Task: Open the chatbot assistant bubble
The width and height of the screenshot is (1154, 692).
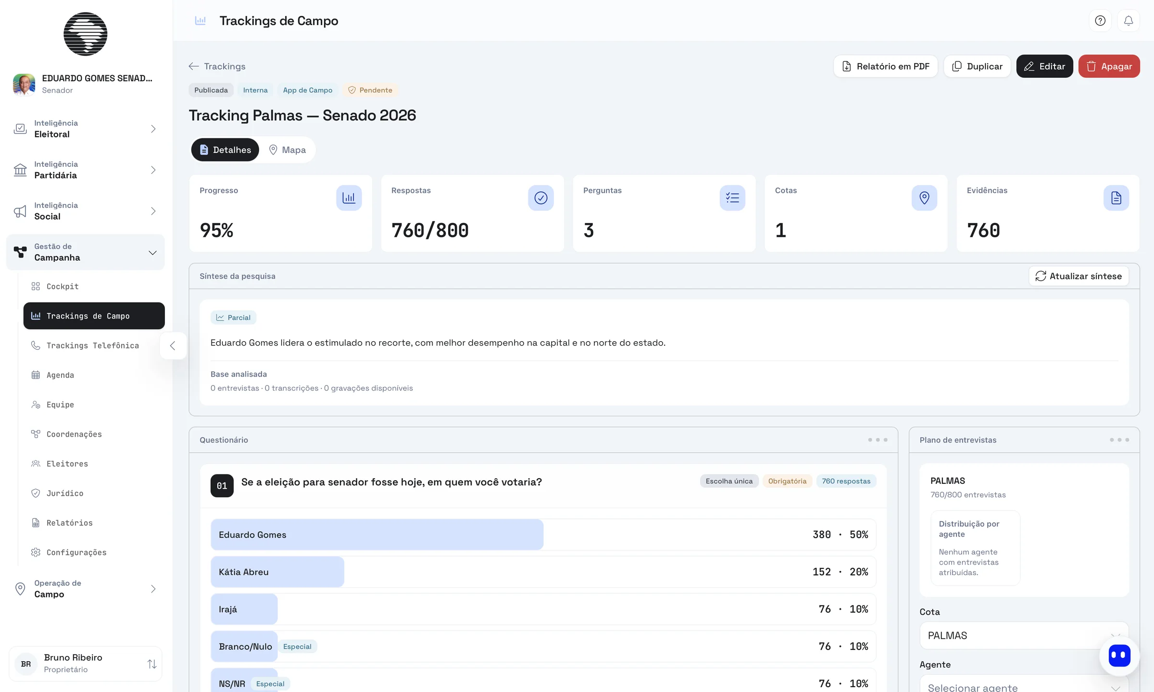Action: 1119,655
